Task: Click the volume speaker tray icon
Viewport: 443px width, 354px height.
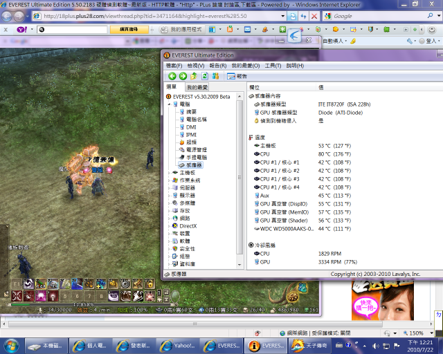Action: [x=375, y=346]
